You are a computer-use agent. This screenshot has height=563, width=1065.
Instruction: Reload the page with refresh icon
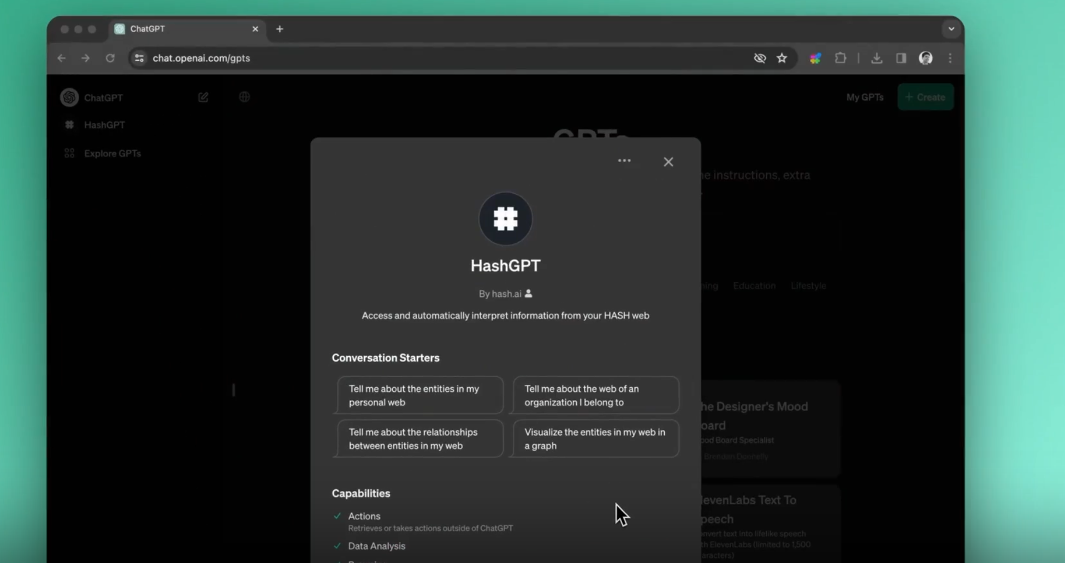pyautogui.click(x=110, y=58)
